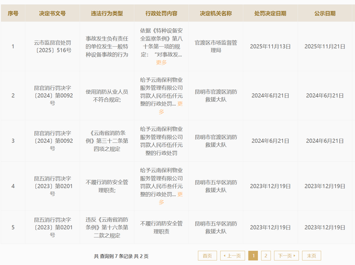Click publication date 2025年11月21日
Image resolution: width=355 pixels, height=265 pixels.
click(324, 47)
